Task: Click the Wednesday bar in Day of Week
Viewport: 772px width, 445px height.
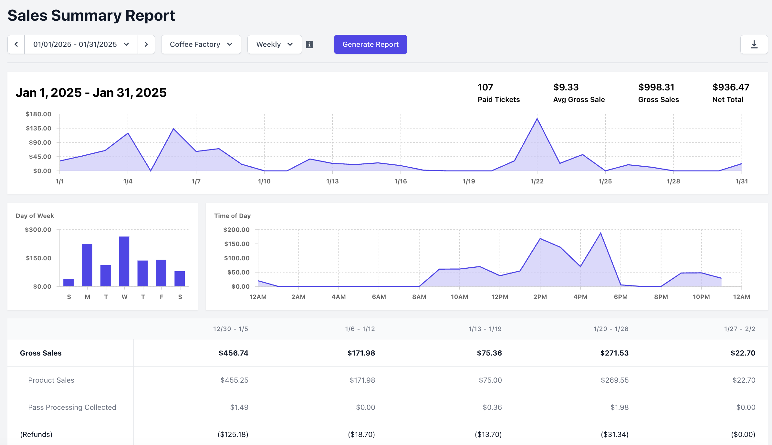Action: 124,261
